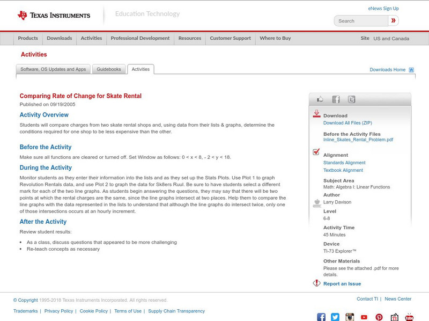This screenshot has height=321, width=429.
Task: Switch to Software, OS Updates and Apps tab
Action: pos(53,69)
